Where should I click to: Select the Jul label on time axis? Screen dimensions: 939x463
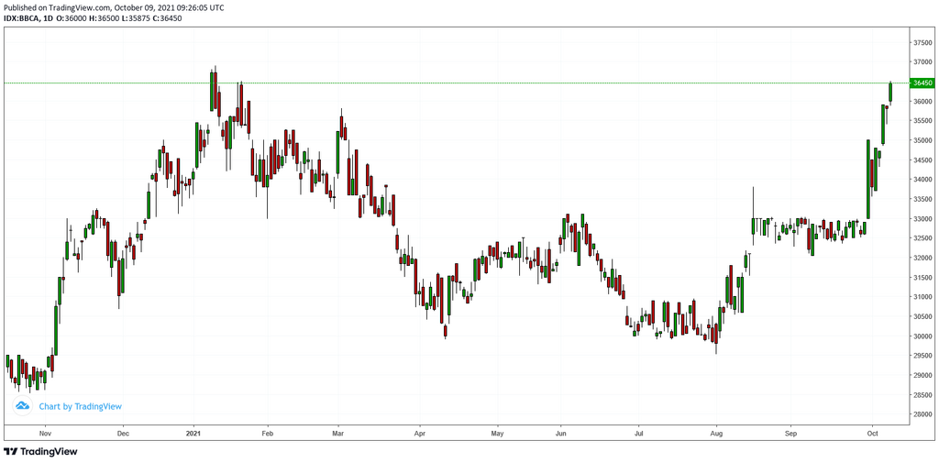point(639,431)
